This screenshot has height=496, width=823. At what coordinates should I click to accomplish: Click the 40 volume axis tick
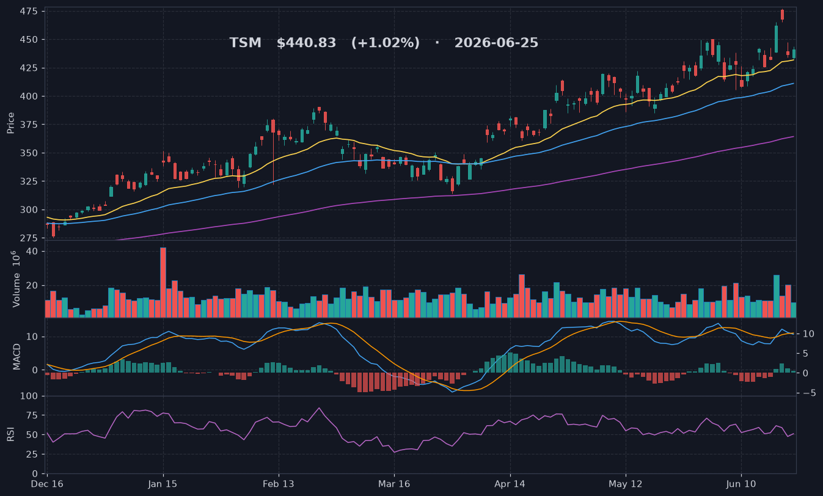pyautogui.click(x=32, y=252)
